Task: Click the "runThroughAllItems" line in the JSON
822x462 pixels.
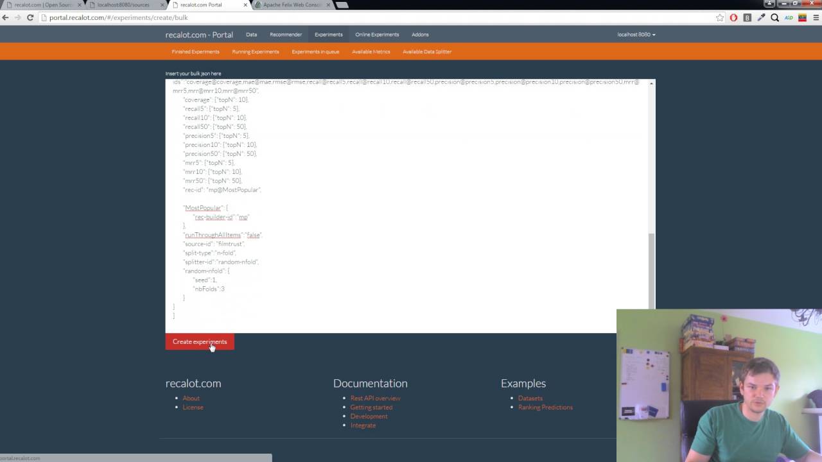Action: click(223, 235)
